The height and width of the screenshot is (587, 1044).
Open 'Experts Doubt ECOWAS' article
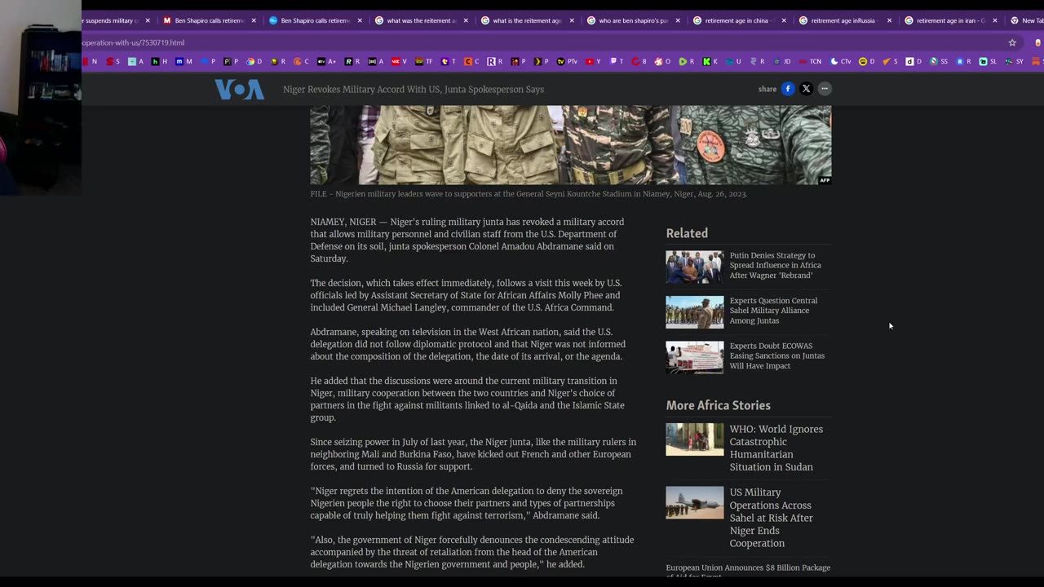(777, 355)
